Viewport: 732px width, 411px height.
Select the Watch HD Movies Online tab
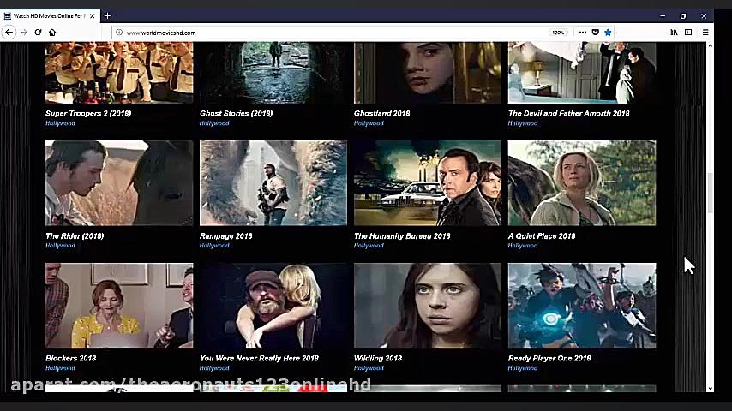50,16
